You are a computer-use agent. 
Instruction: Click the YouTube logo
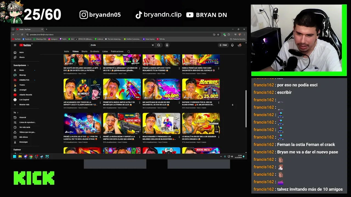coord(26,45)
